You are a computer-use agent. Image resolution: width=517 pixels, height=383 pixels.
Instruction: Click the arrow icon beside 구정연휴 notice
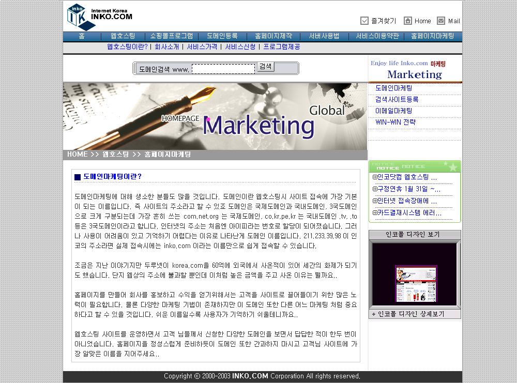374,189
